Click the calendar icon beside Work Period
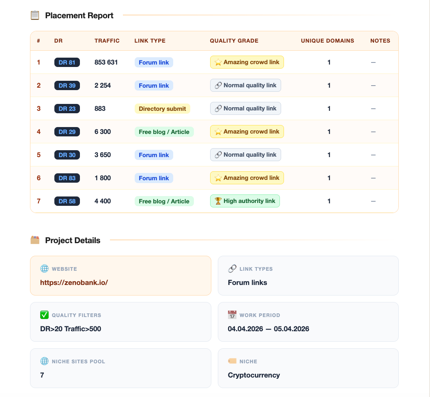This screenshot has width=430, height=397. tap(232, 315)
